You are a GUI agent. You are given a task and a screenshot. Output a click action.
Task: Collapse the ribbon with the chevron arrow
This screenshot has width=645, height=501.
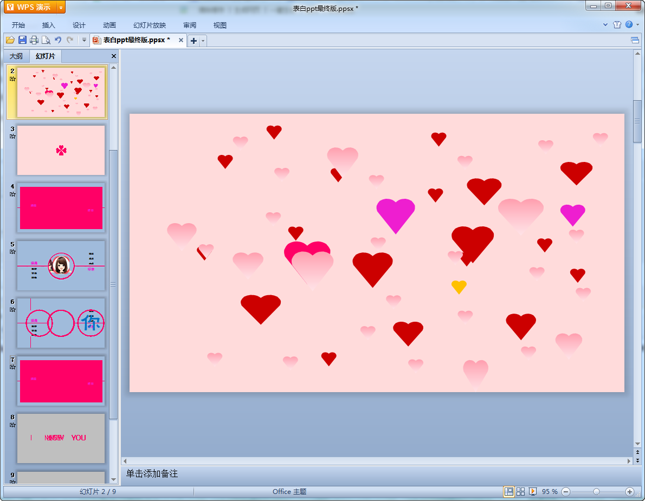[x=605, y=25]
